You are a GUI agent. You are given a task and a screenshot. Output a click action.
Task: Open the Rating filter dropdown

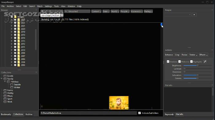point(148,11)
